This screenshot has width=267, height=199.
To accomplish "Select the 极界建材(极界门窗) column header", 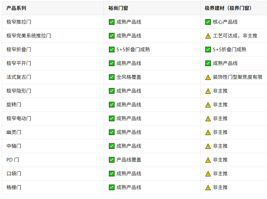I will 234,8.
